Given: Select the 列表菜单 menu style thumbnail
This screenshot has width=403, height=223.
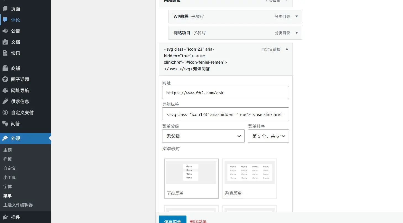Looking at the screenshot, I should [x=249, y=178].
